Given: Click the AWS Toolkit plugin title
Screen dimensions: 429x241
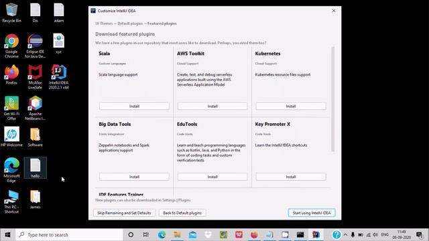Looking at the screenshot, I should click(190, 54).
